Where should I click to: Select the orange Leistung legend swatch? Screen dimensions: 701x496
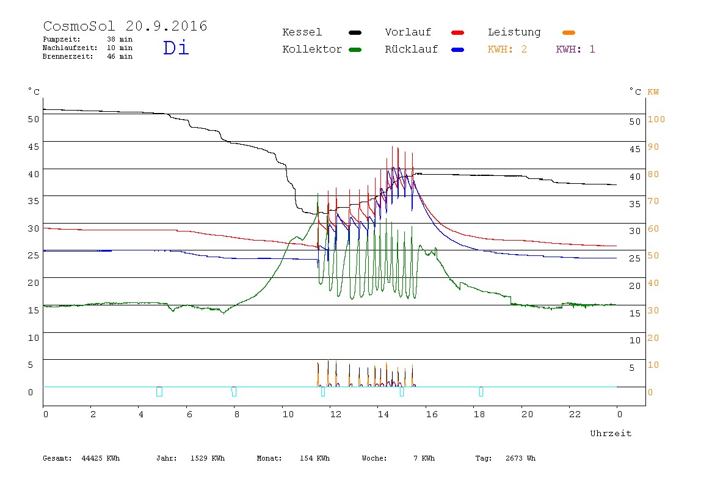point(568,32)
